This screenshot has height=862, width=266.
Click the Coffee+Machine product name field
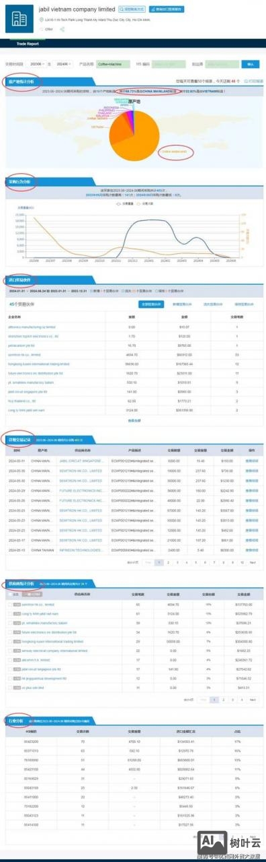(x=114, y=65)
